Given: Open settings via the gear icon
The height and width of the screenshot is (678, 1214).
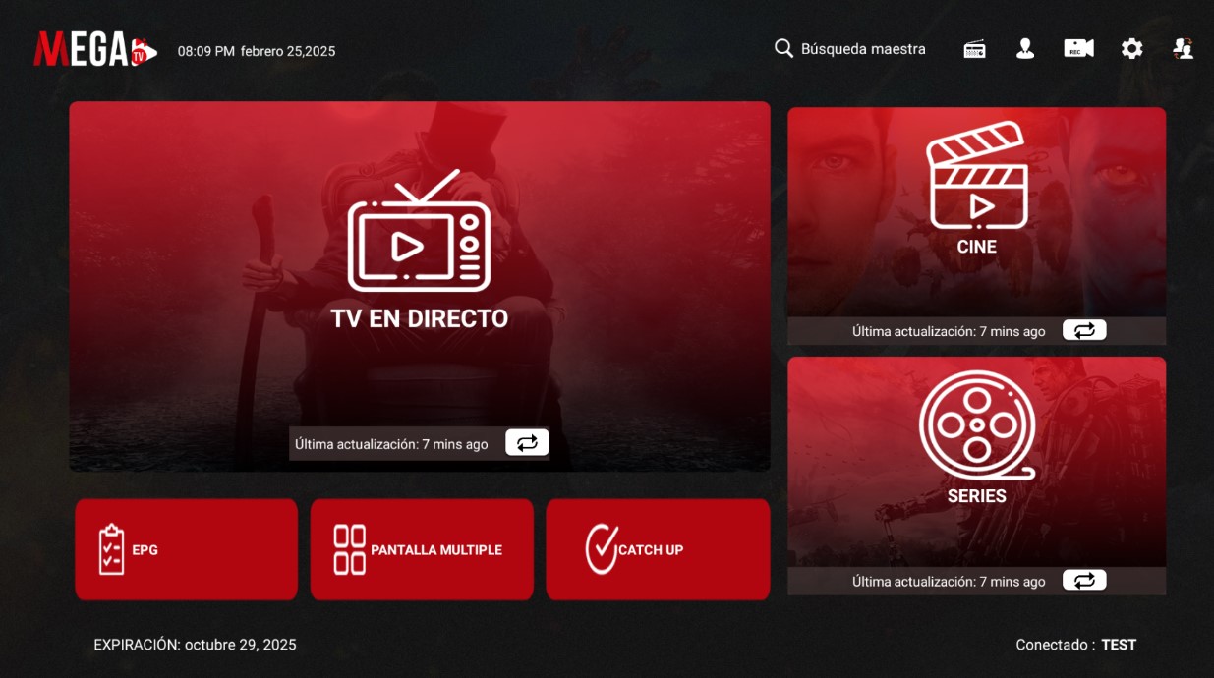Looking at the screenshot, I should point(1131,49).
